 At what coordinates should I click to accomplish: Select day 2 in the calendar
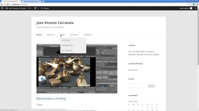147,108
